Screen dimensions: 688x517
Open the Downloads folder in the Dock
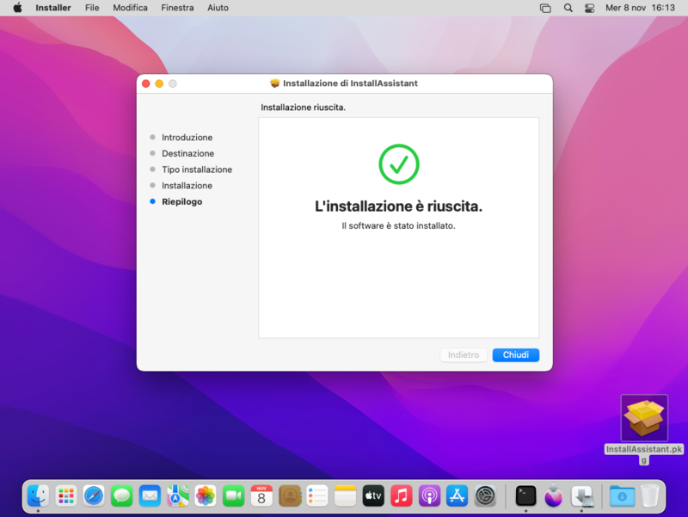tap(622, 496)
